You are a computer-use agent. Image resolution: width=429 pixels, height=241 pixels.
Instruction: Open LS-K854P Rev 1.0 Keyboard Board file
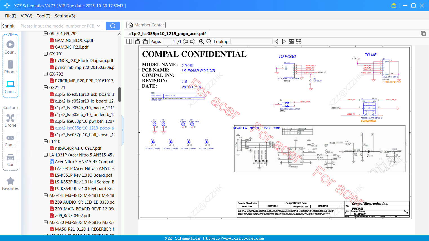[85, 188]
